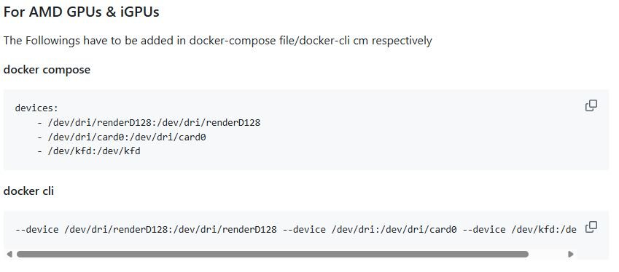The width and height of the screenshot is (619, 272).
Task: Click the truncated --device /dev/kfd argument
Action: (519, 230)
